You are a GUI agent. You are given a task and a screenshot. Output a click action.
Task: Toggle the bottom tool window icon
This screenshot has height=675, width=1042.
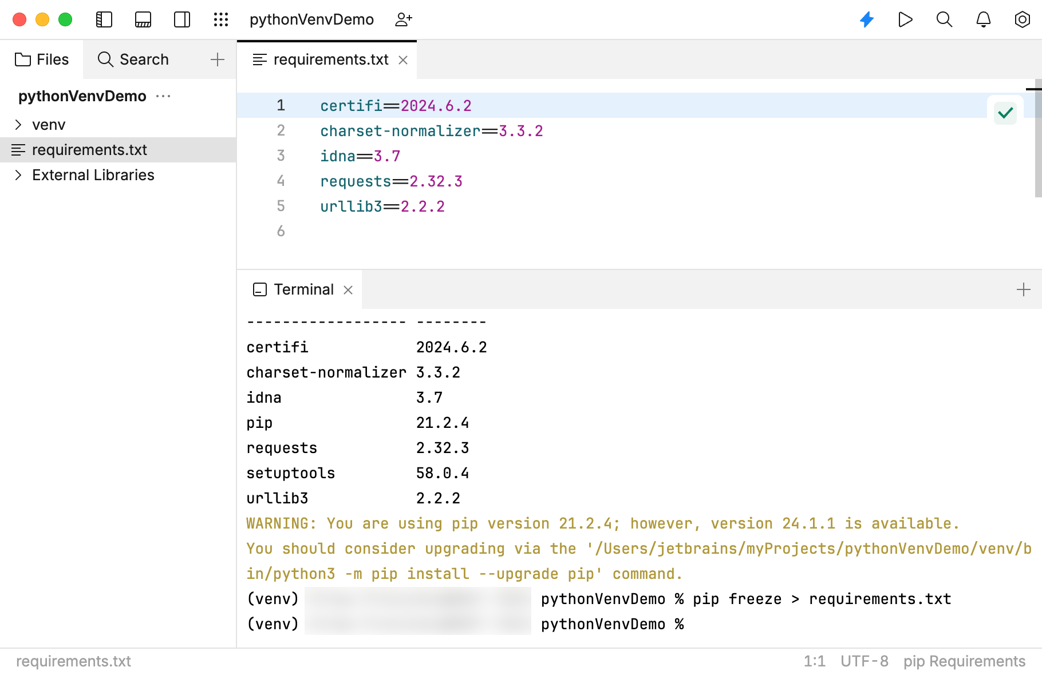point(143,19)
